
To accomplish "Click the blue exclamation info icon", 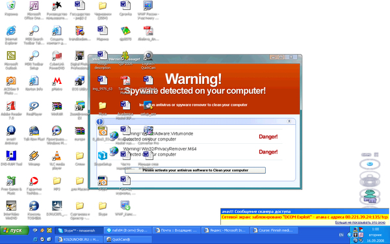I will pos(99,122).
